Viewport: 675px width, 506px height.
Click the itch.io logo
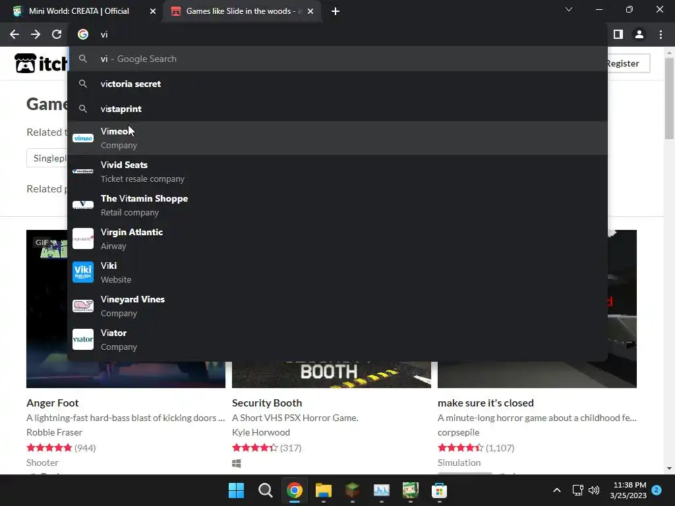click(42, 63)
